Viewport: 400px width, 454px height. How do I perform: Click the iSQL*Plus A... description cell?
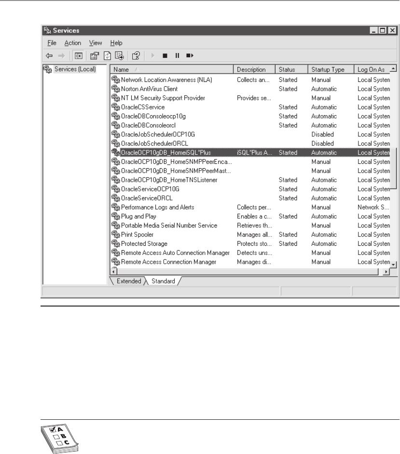254,153
